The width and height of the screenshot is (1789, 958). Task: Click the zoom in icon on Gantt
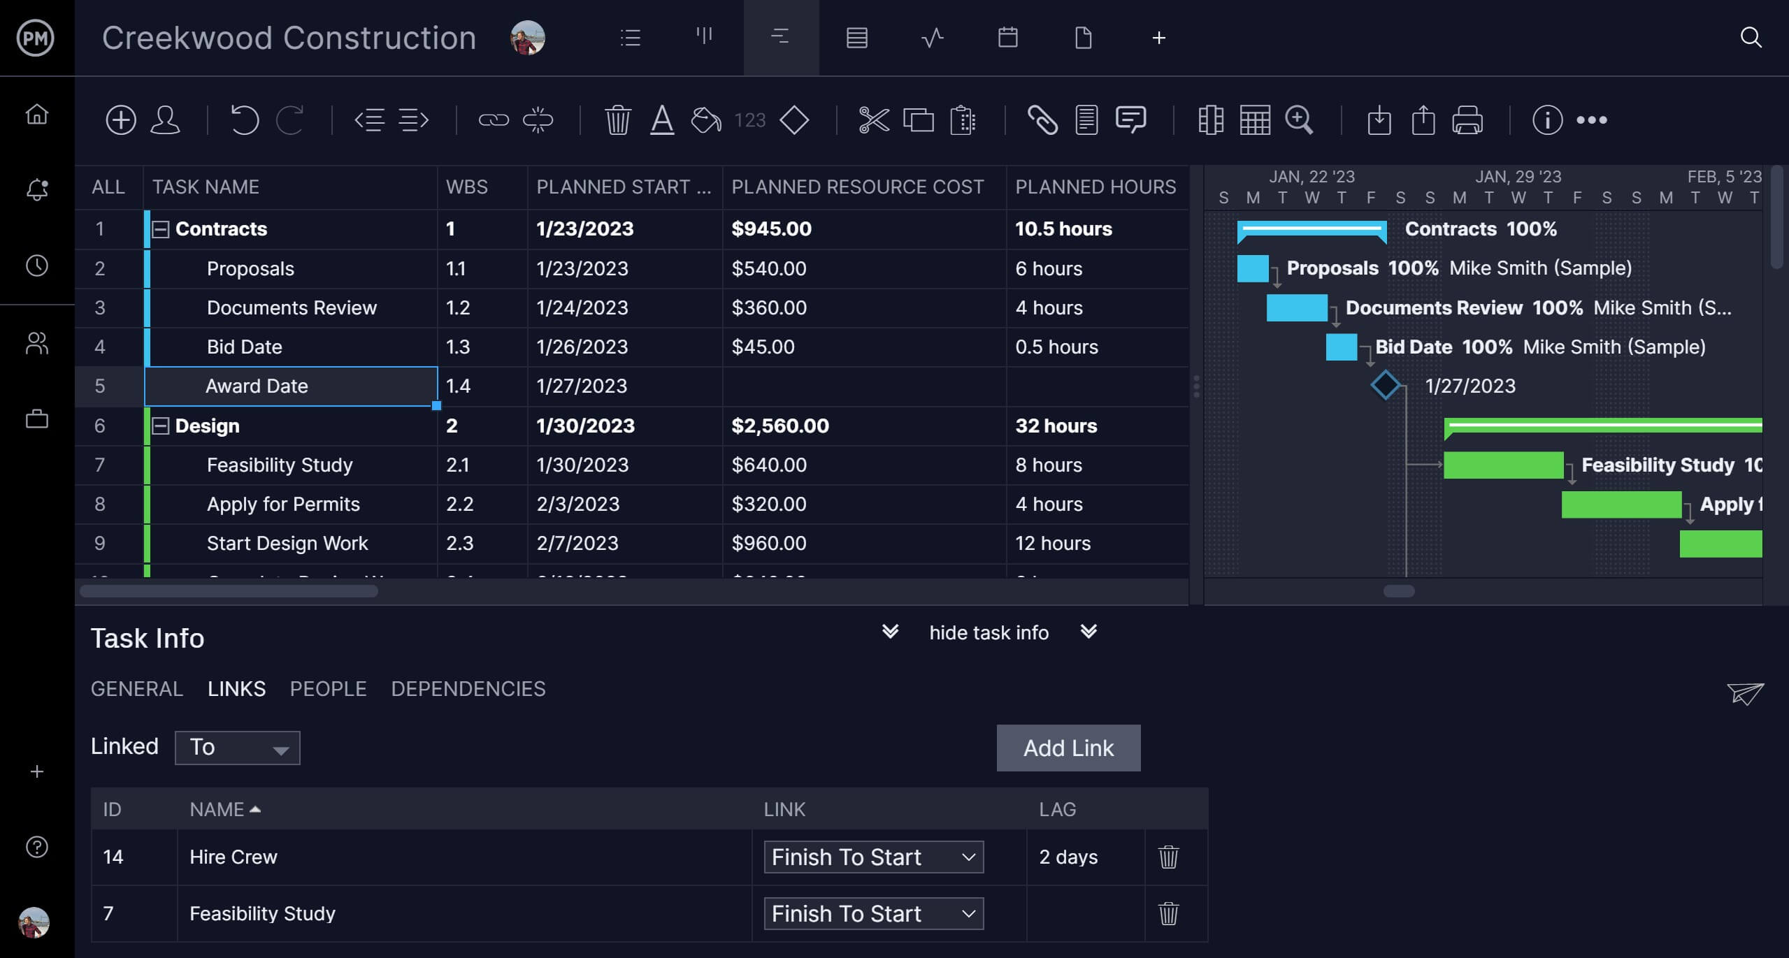pos(1300,118)
